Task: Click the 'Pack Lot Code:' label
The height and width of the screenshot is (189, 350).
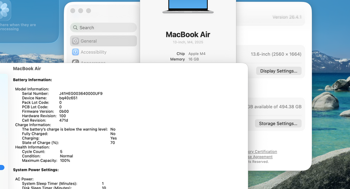Action: point(35,102)
